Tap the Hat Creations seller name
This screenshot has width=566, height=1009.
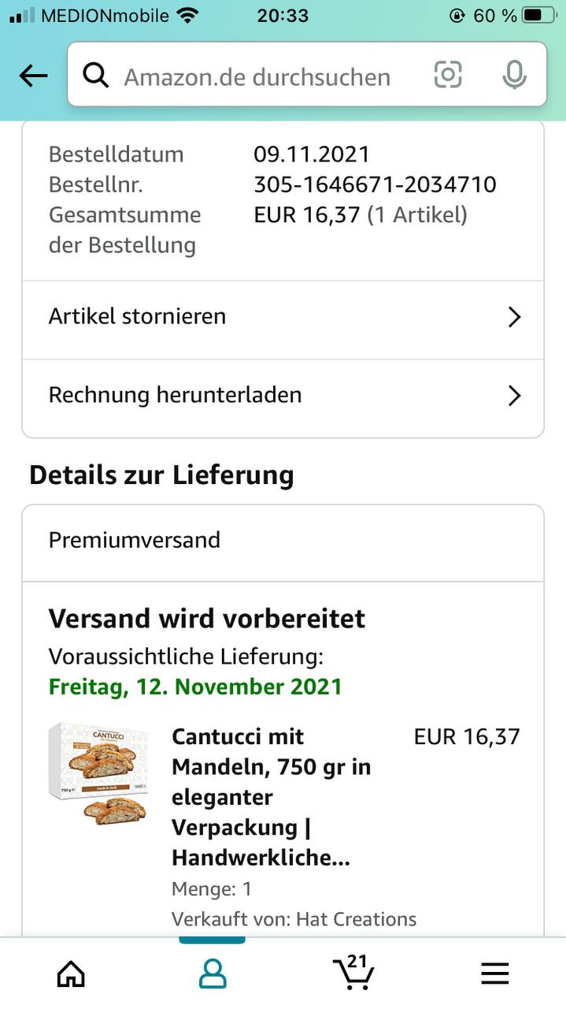click(x=356, y=919)
